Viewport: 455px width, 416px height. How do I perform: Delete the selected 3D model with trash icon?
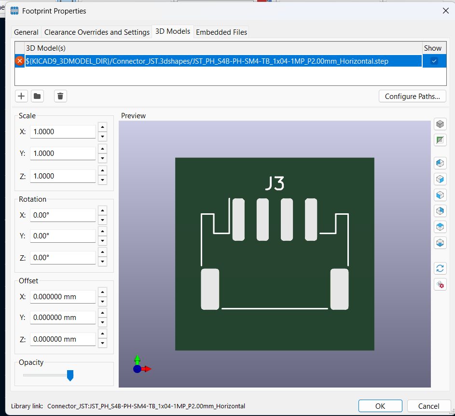pyautogui.click(x=60, y=96)
